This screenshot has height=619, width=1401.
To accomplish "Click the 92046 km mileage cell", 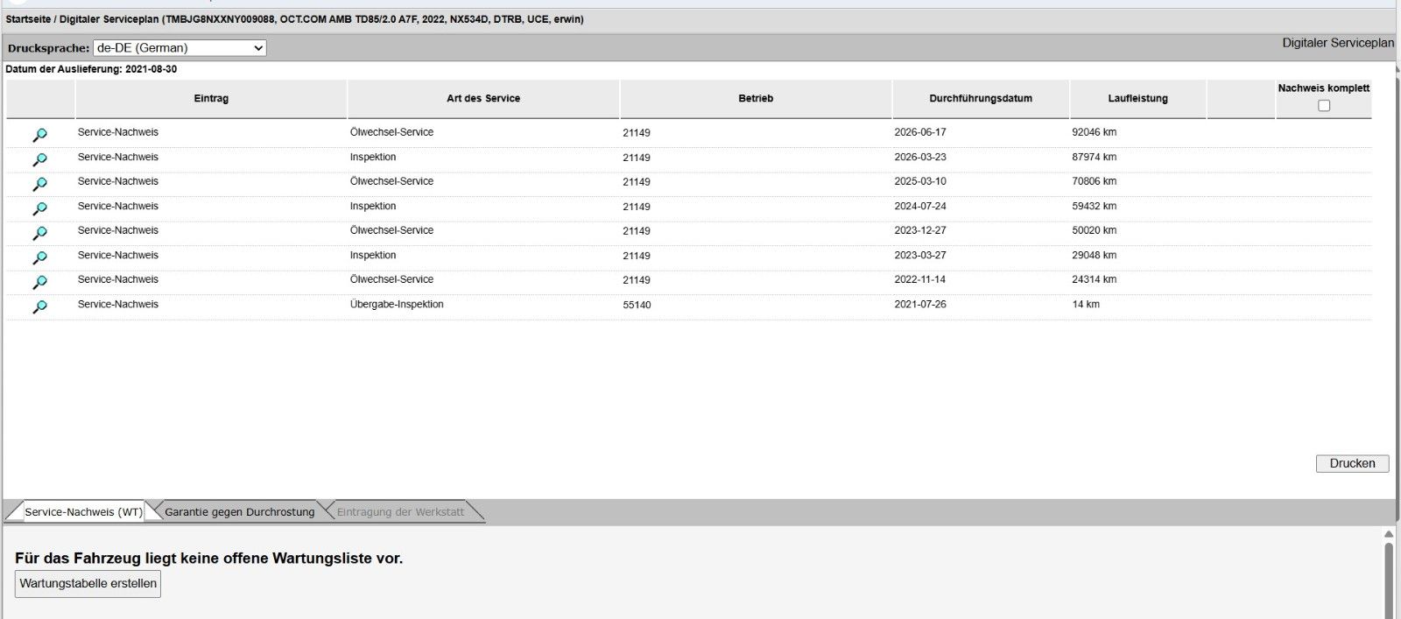I will (x=1094, y=132).
